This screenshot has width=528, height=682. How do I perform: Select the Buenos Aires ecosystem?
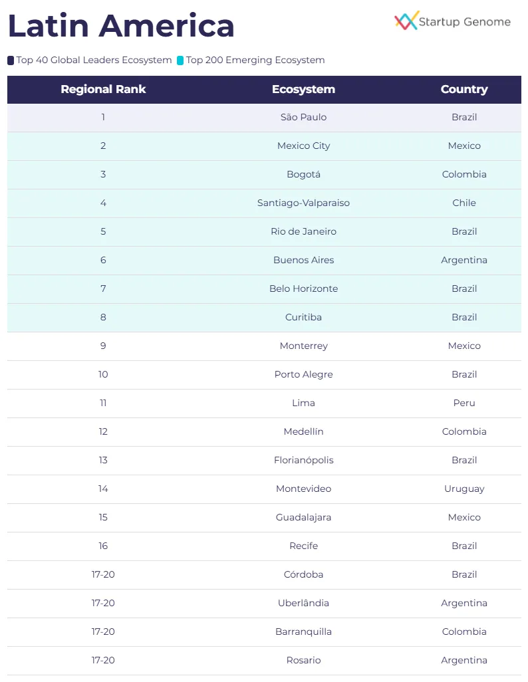click(x=303, y=261)
